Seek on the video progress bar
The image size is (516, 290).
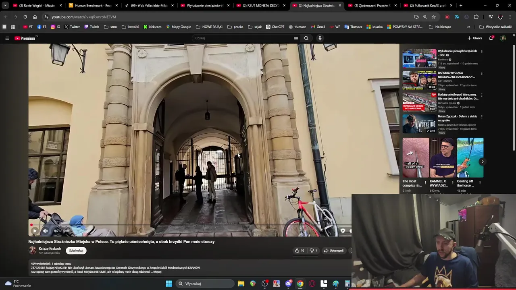point(190,225)
